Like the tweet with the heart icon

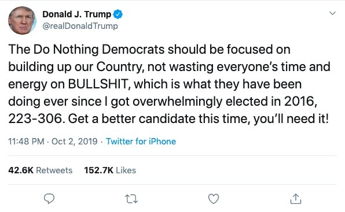click(x=214, y=199)
